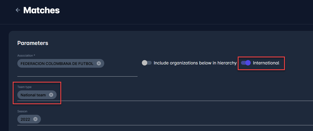This screenshot has width=313, height=131.
Task: Click the International toggle label text
Action: pyautogui.click(x=266, y=63)
